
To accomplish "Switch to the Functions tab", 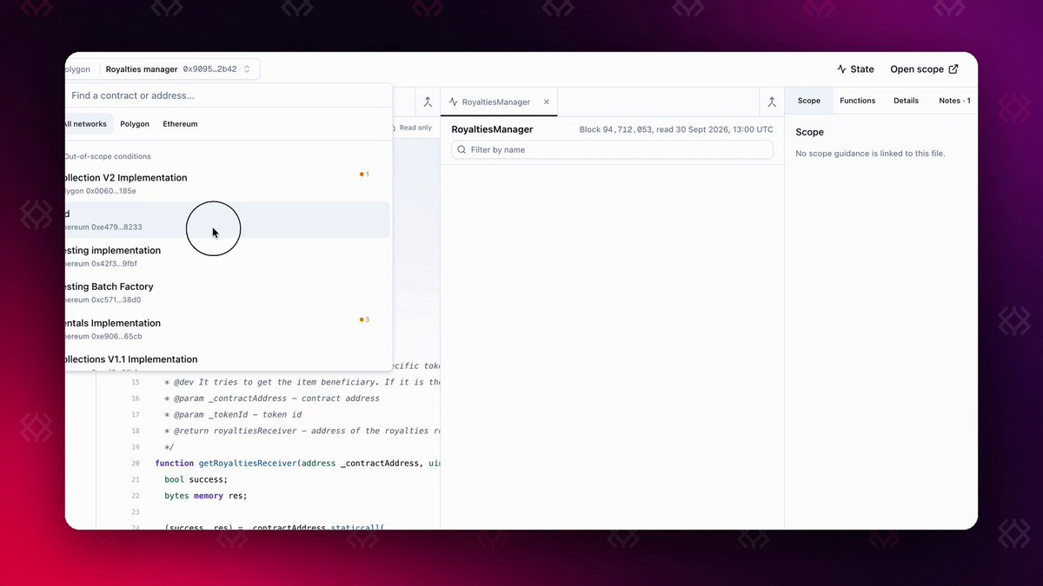I will (858, 101).
